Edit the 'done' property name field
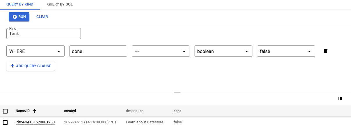The image size is (351, 128). 98,51
